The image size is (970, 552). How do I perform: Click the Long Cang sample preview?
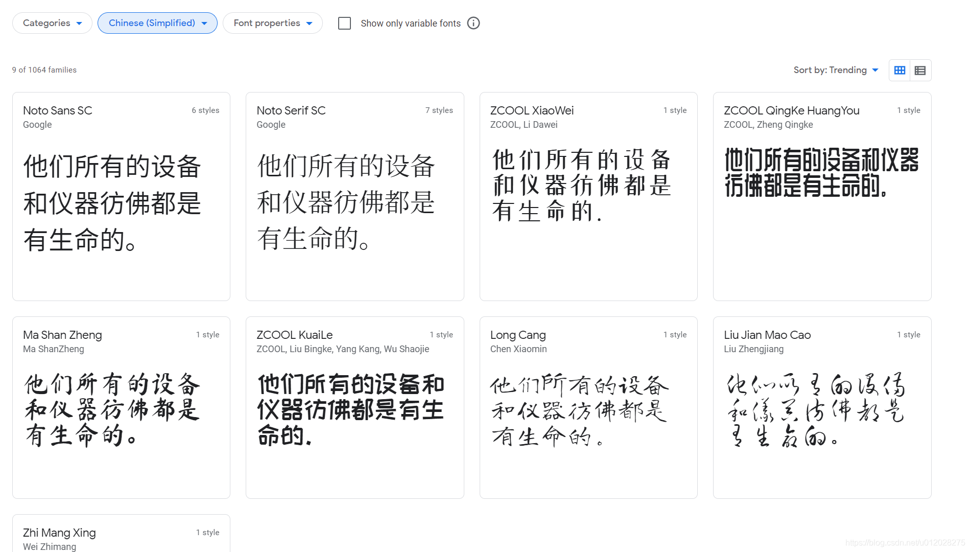(x=579, y=410)
